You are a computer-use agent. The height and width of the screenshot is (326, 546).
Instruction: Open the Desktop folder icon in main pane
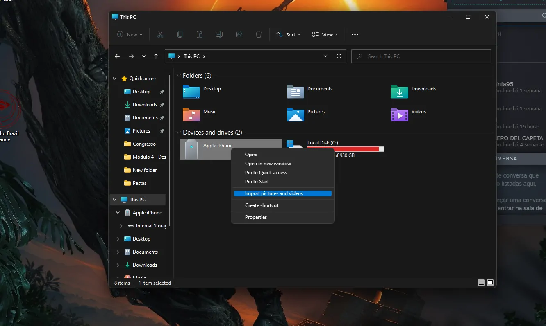click(x=191, y=92)
